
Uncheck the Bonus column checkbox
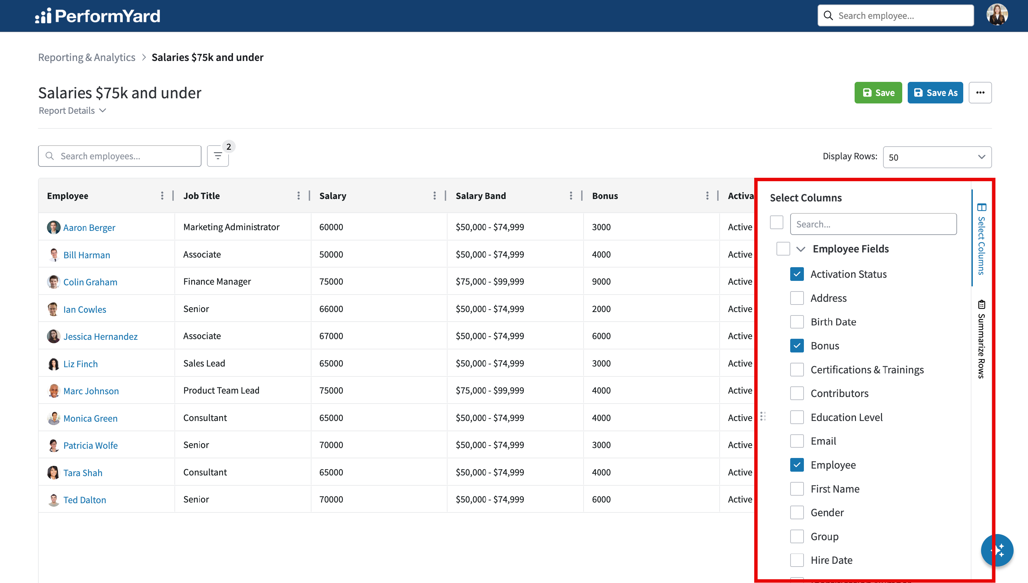(x=797, y=346)
